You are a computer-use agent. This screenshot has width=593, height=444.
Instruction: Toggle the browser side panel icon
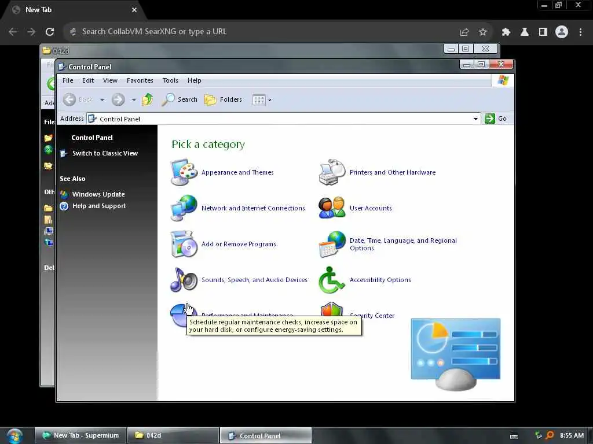coord(543,32)
